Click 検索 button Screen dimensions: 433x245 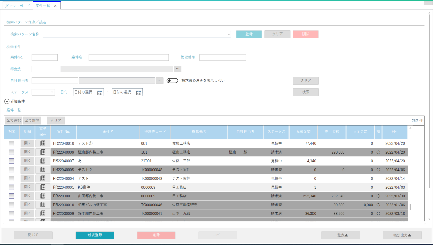pyautogui.click(x=306, y=92)
